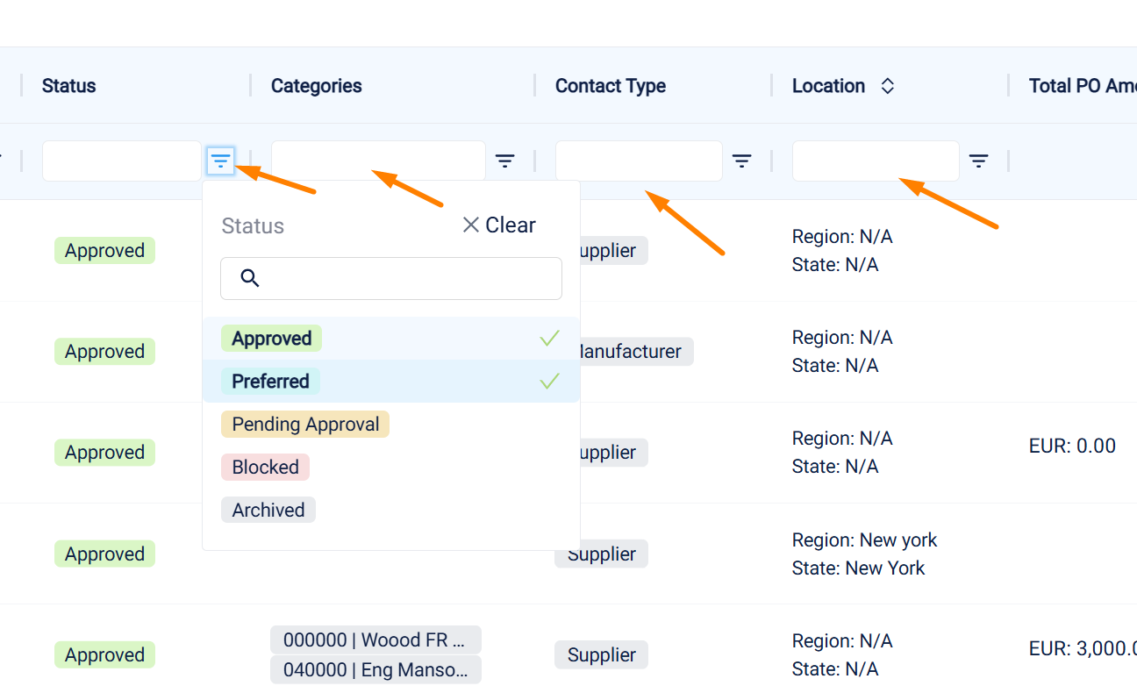Click the 000000 | Woood FR category tag
Screen dimensions: 1137x686
coord(375,640)
